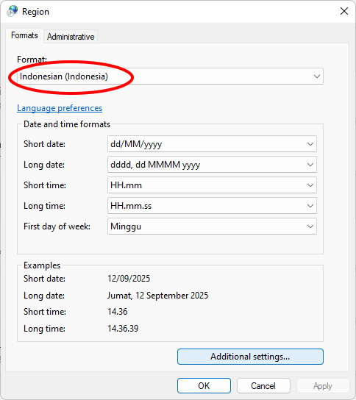Open the Format language dropdown
The height and width of the screenshot is (400, 356).
[x=170, y=76]
